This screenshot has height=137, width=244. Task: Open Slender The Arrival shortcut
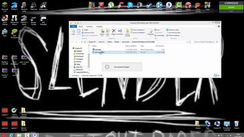[14, 20]
